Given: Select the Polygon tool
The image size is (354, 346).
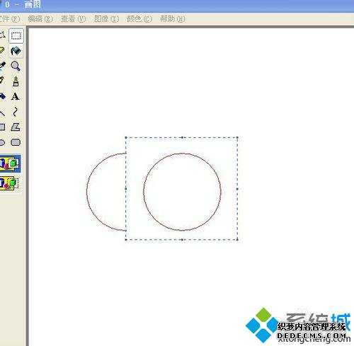Looking at the screenshot, I should tap(16, 127).
